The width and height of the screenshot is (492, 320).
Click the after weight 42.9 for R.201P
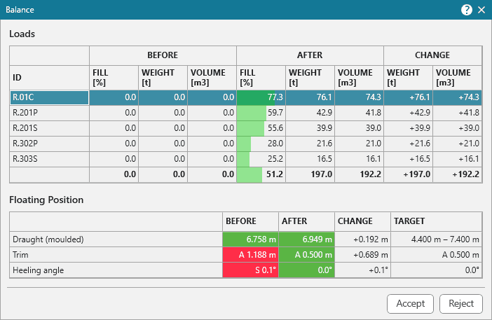click(x=310, y=113)
